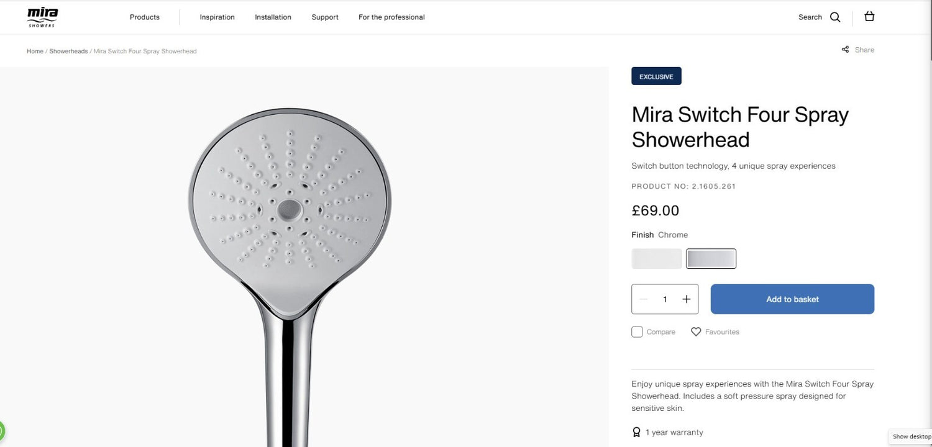Viewport: 932px width, 447px height.
Task: Go to Home breadcrumb link
Action: (x=35, y=51)
